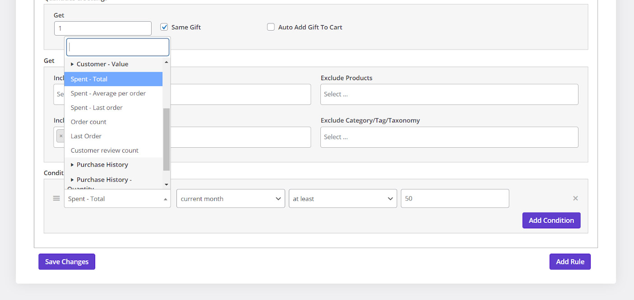Click the Save Changes button
This screenshot has width=634, height=300.
click(x=67, y=262)
